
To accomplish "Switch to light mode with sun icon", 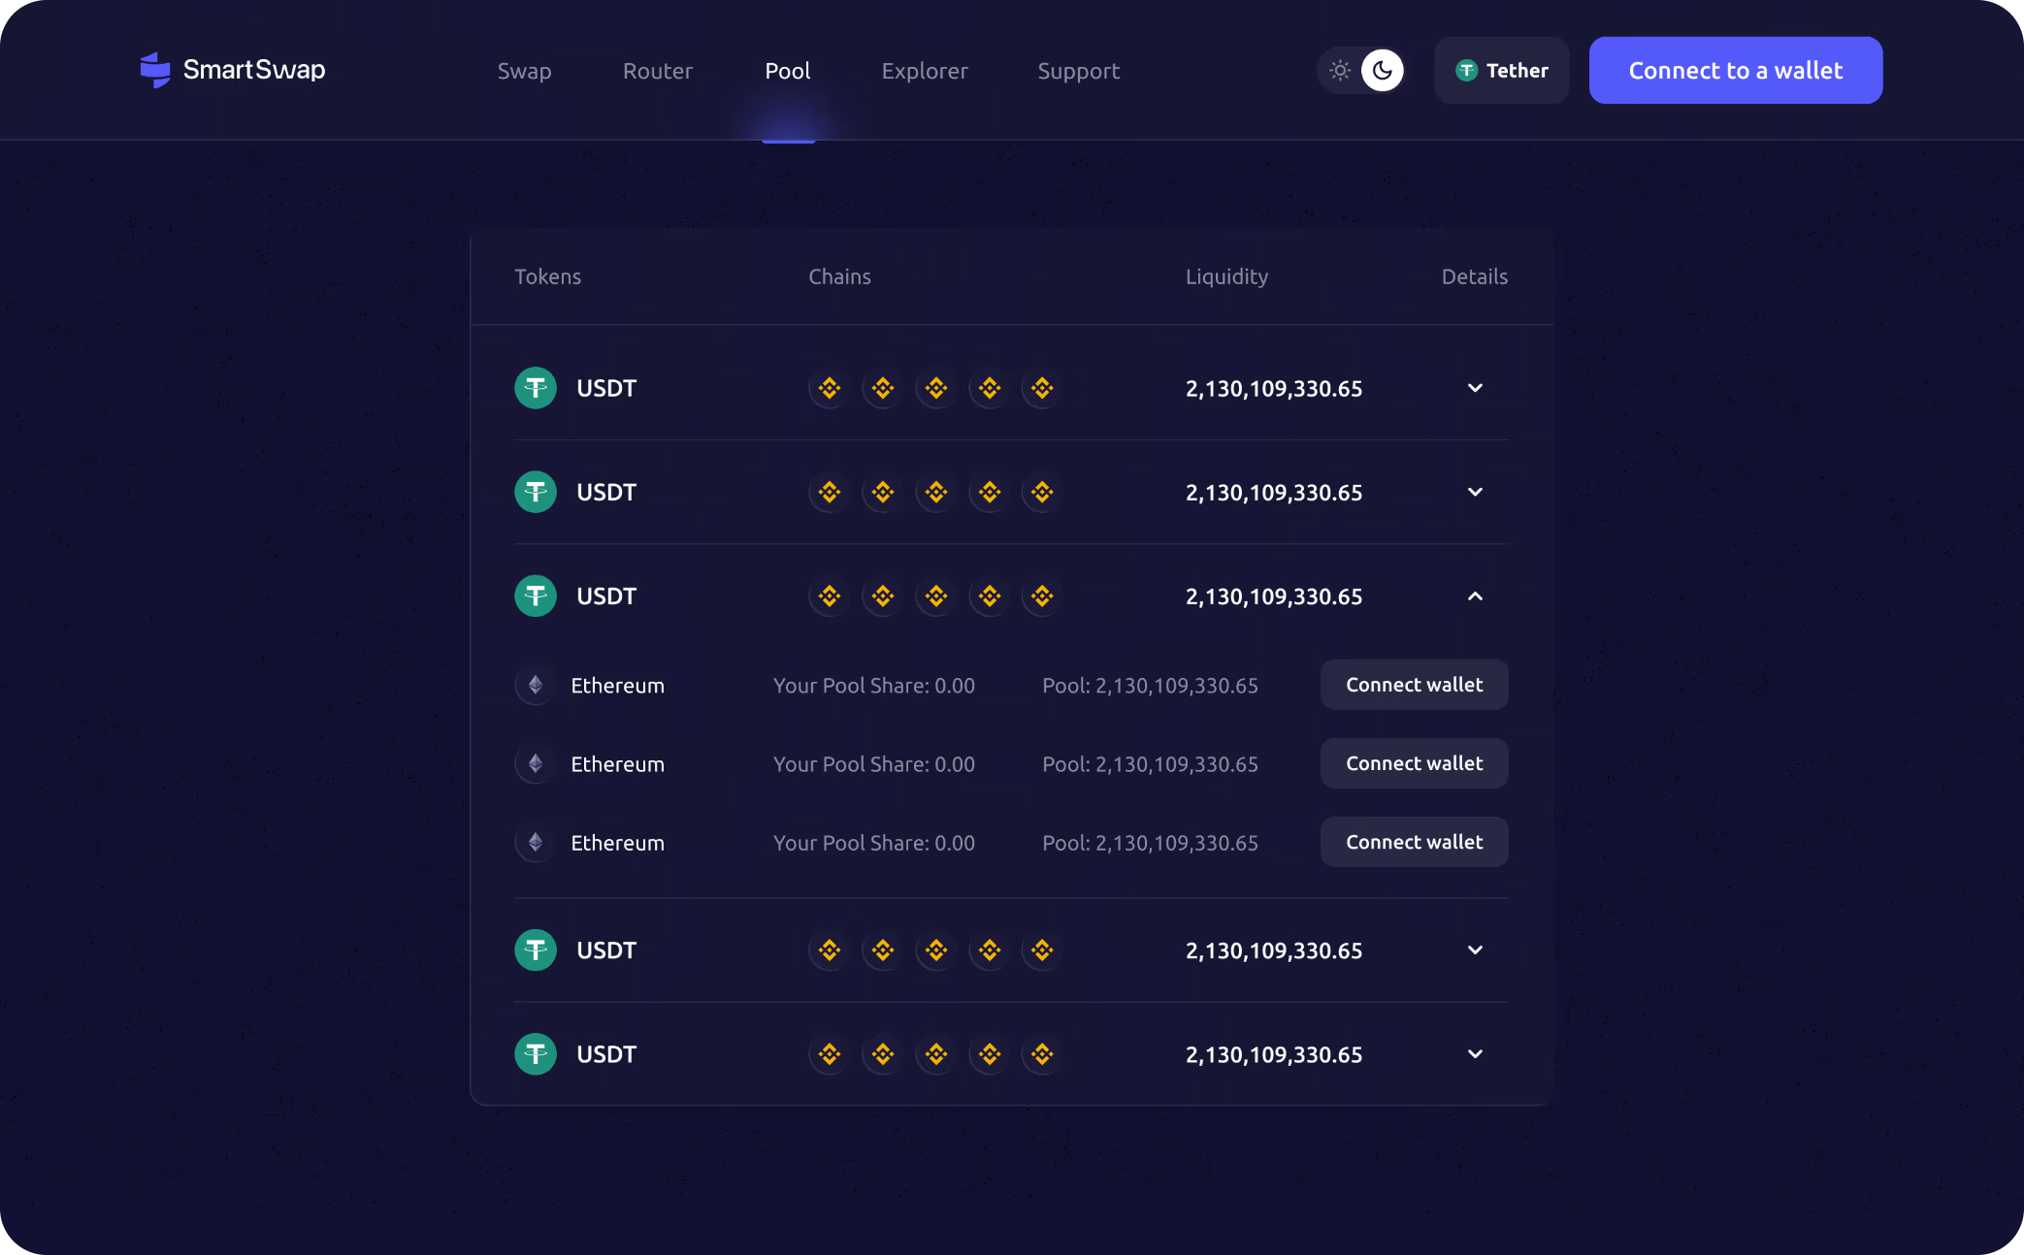I will click(1340, 70).
